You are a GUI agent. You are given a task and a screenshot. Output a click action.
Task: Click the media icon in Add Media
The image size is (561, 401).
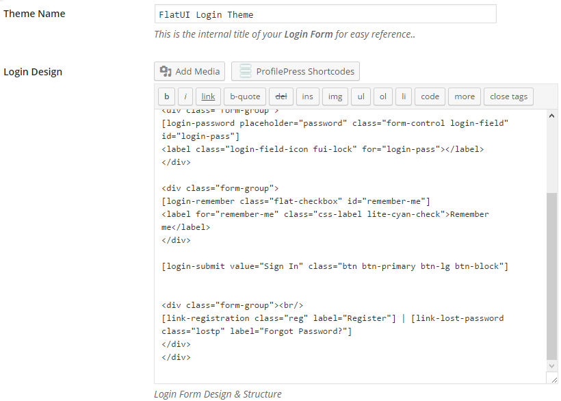pos(166,71)
